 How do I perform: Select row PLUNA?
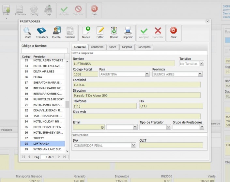coord(42,77)
